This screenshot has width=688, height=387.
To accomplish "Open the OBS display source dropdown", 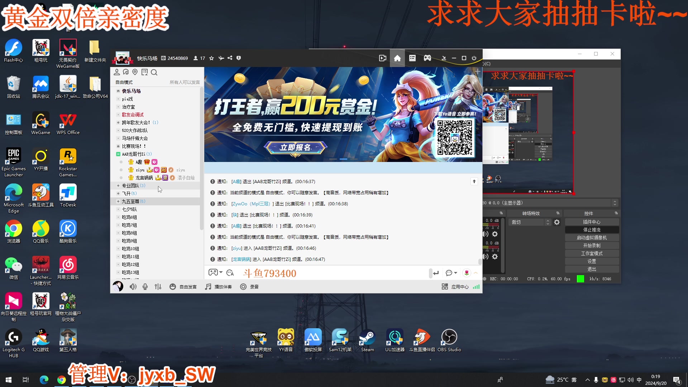I will pos(615,203).
